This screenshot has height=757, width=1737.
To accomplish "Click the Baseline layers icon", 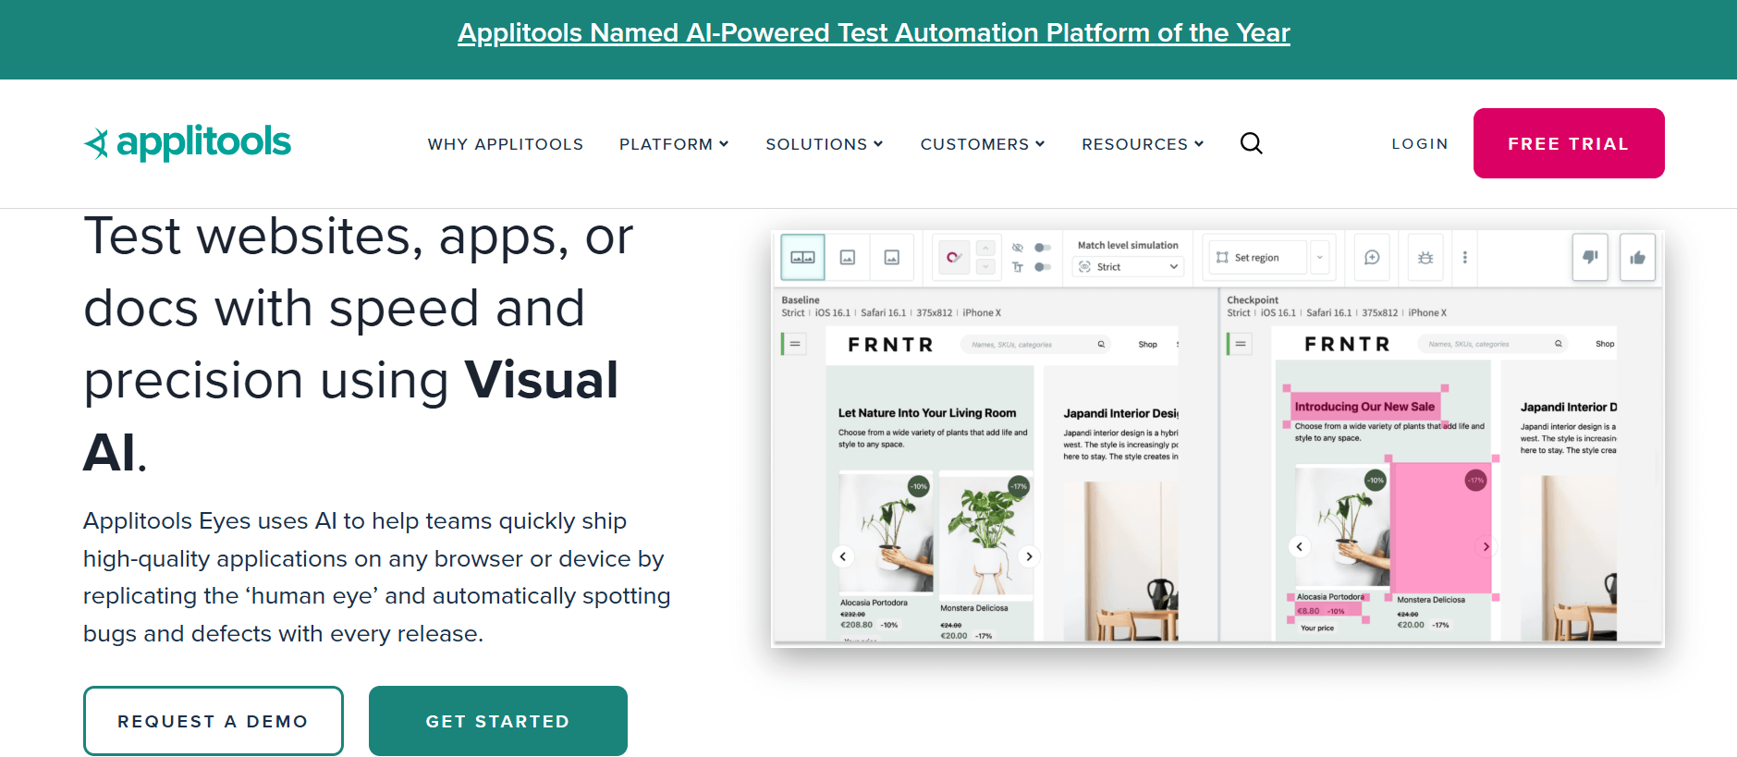I will [795, 344].
